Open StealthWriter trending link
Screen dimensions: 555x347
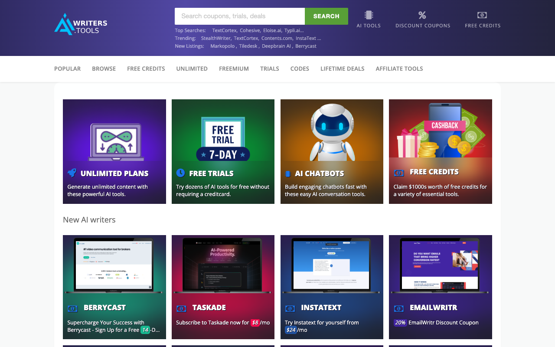coord(215,38)
